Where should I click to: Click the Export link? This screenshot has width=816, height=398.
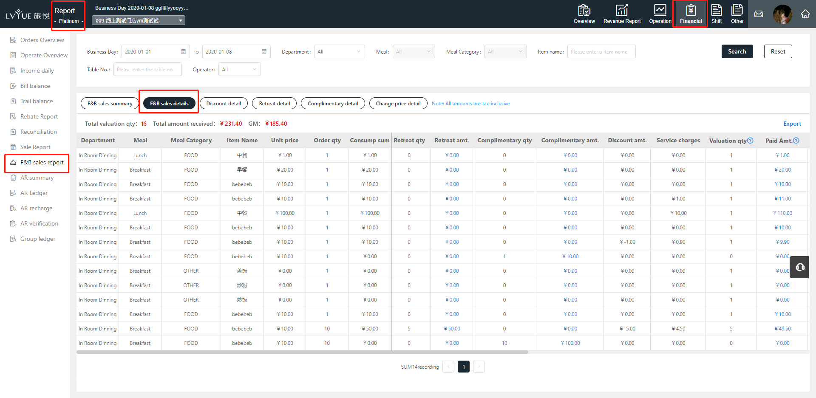point(792,124)
